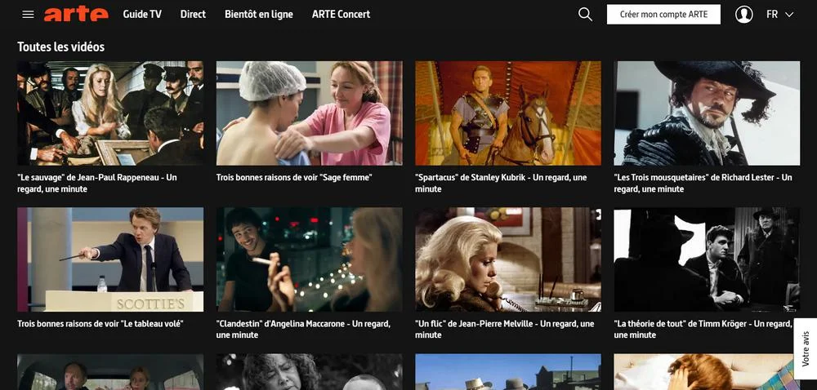817x390 pixels.
Task: Click "Les Trois mousquetaires" de Richard Lester title
Action: [703, 183]
